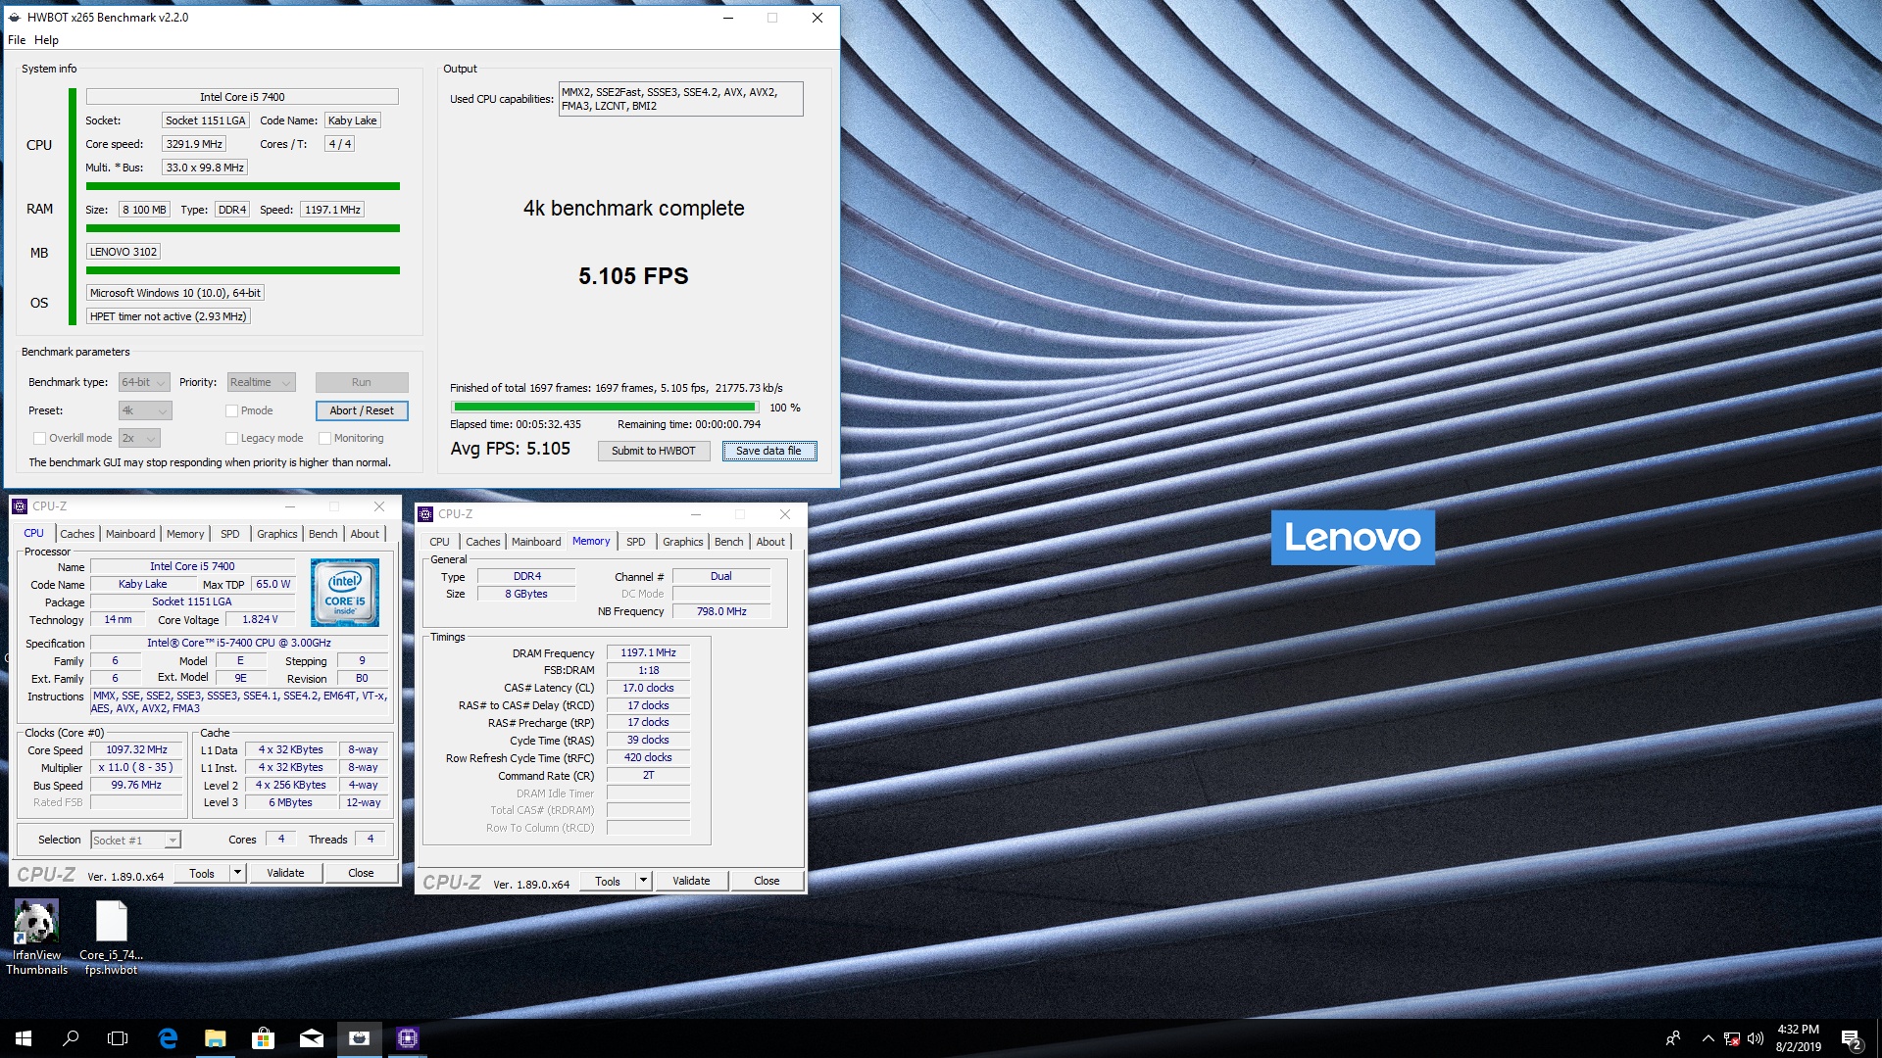Open Action Center notifications
The image size is (1882, 1058).
pos(1851,1038)
